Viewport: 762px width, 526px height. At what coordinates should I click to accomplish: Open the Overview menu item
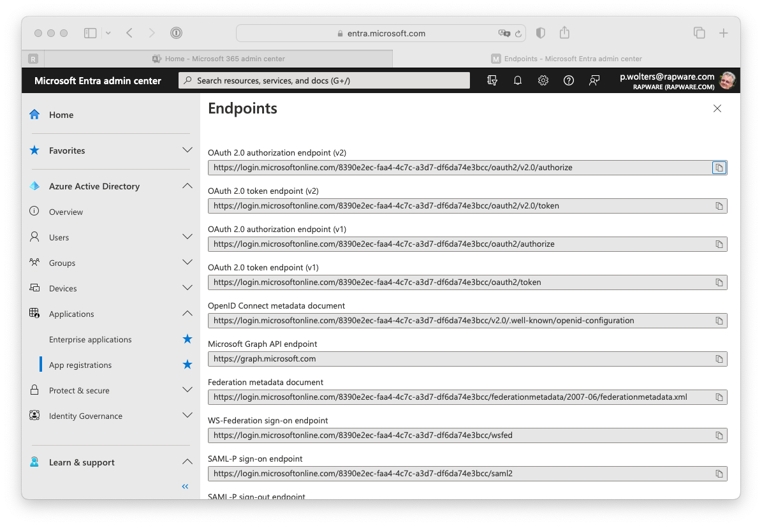[66, 212]
